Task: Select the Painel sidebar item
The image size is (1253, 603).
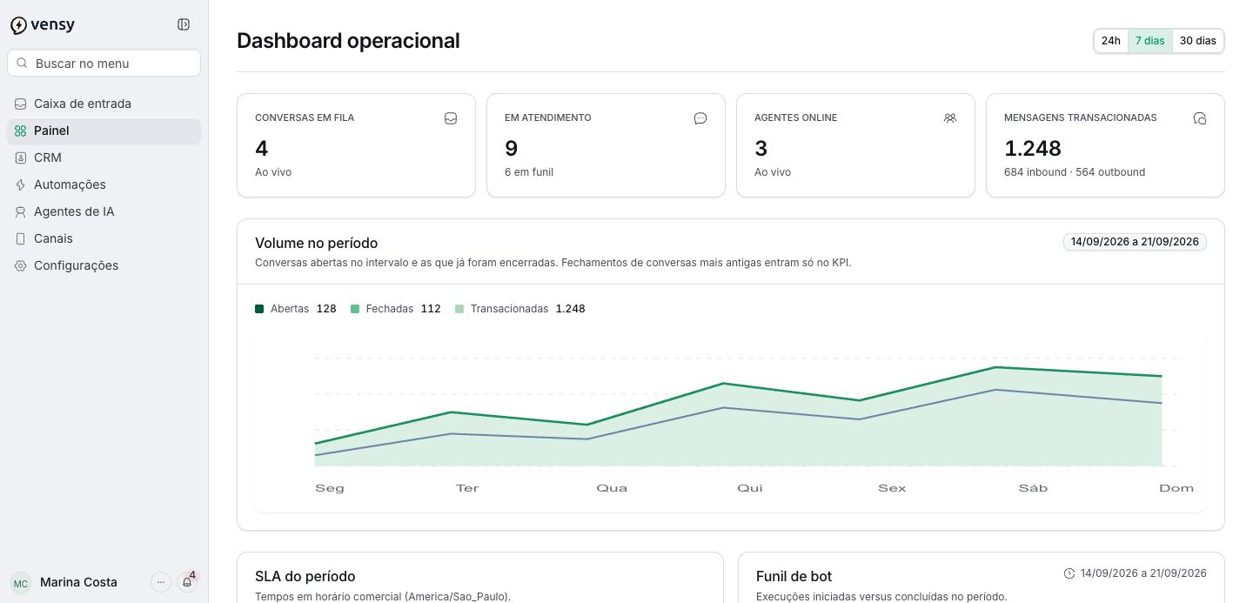Action: click(104, 131)
